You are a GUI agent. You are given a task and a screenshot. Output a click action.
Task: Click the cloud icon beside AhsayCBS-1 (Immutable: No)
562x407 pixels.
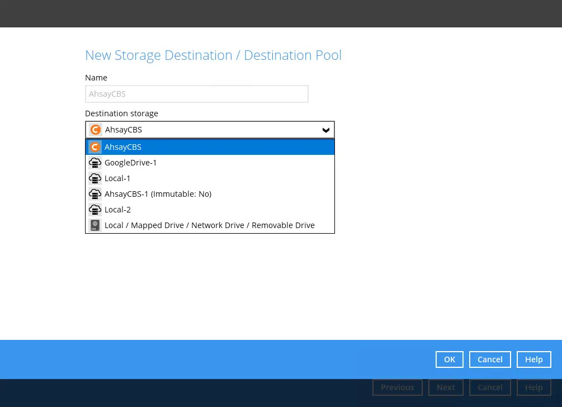click(x=95, y=194)
